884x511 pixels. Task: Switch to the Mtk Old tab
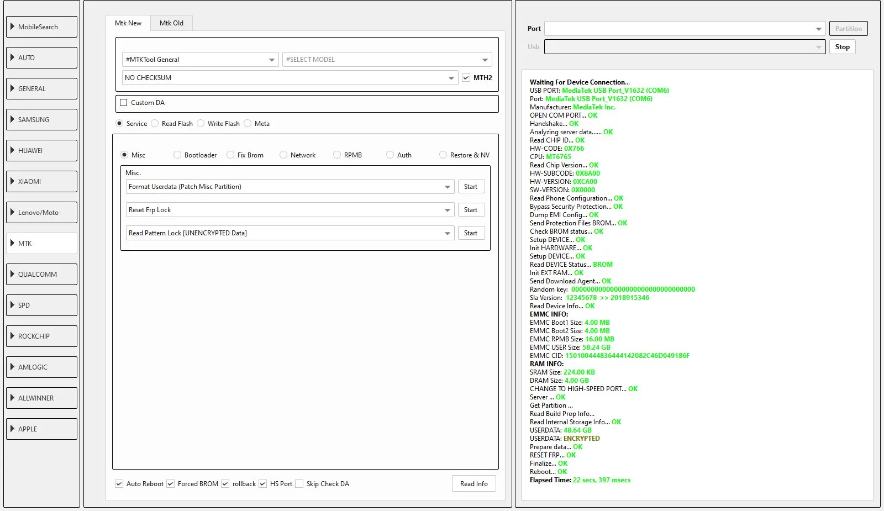pyautogui.click(x=171, y=23)
